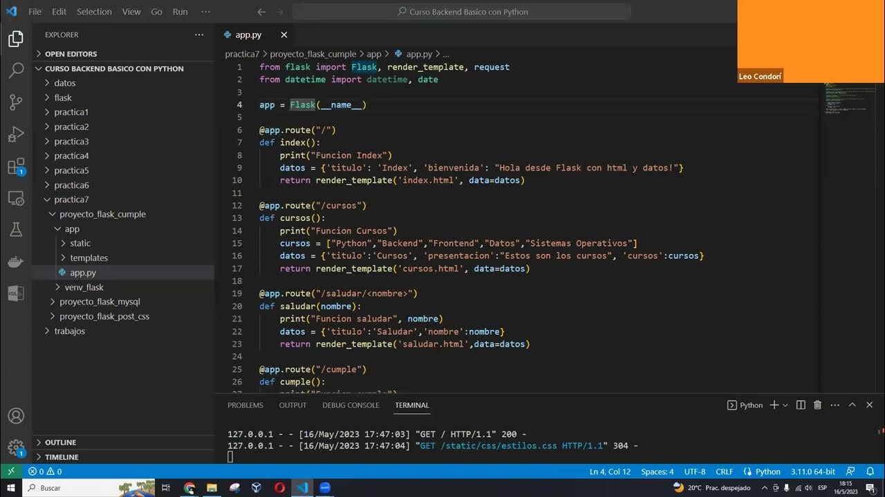Open the View menu
This screenshot has height=497, width=885.
pyautogui.click(x=131, y=12)
